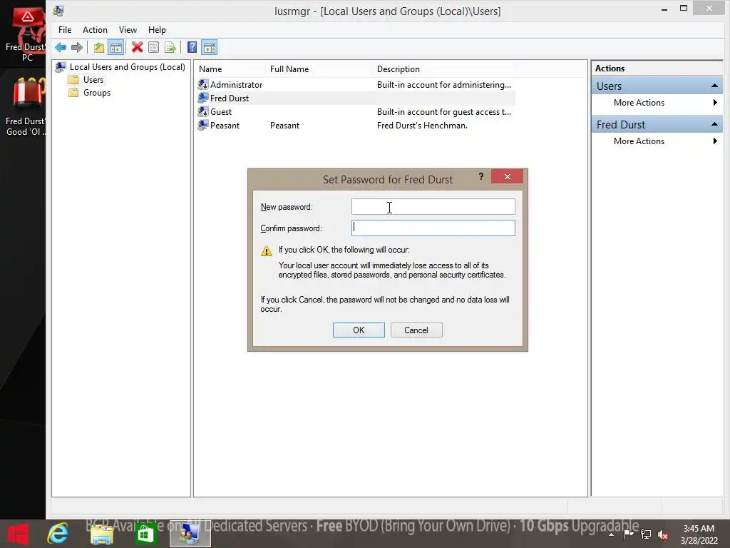Open Fred Durst's Good 'Ol desktop icon
Screen dimensions: 730x548
coord(26,107)
